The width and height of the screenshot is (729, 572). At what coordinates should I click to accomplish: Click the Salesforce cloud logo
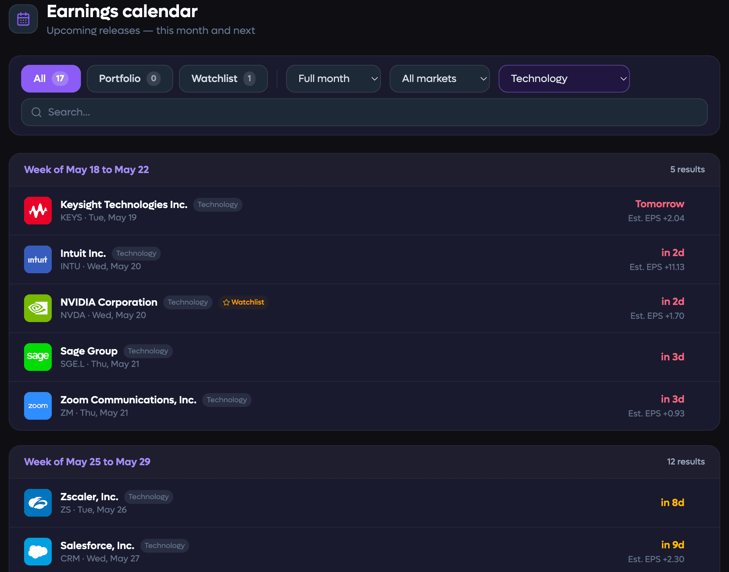38,552
